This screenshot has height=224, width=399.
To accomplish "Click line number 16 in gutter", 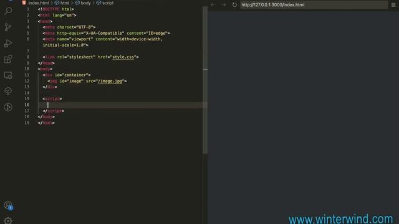I will 27,105.
